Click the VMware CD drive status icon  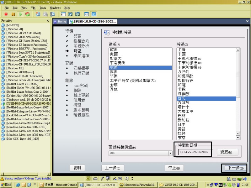[229, 179]
